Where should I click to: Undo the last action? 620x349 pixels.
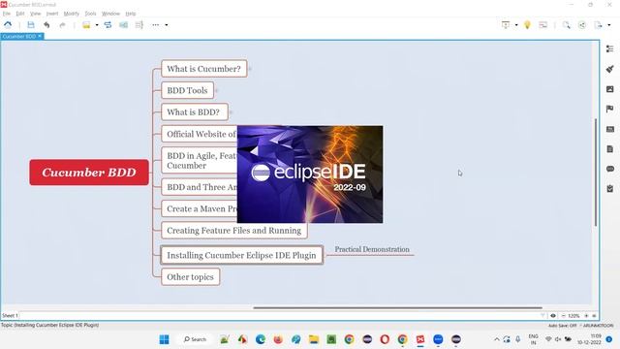point(46,25)
